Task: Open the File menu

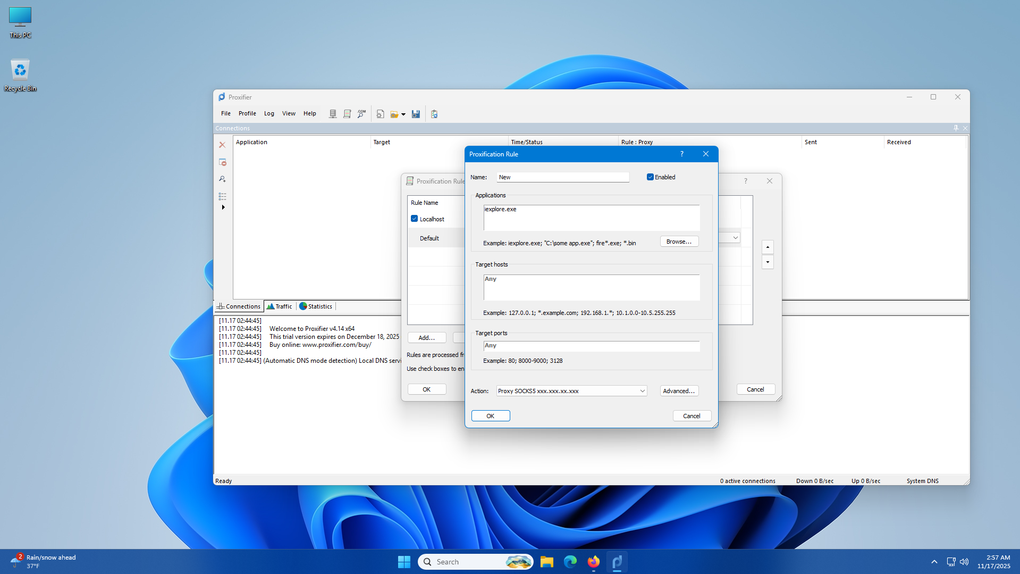Action: 226,113
